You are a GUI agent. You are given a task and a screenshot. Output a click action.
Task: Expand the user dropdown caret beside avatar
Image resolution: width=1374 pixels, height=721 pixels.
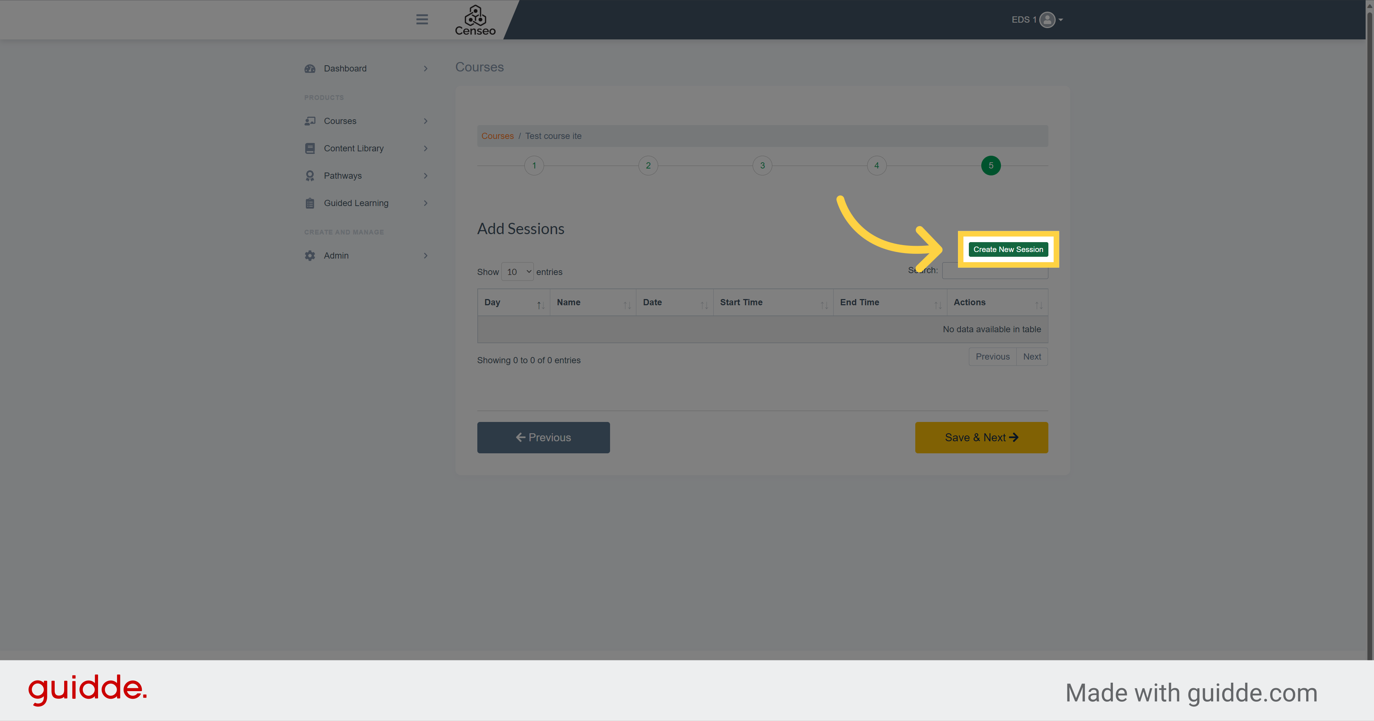[x=1061, y=20]
